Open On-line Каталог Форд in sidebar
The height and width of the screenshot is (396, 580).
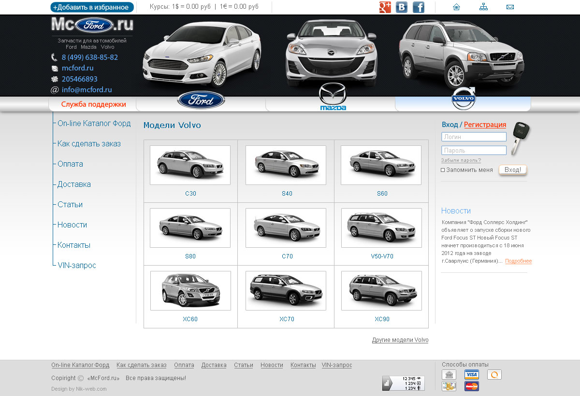94,123
